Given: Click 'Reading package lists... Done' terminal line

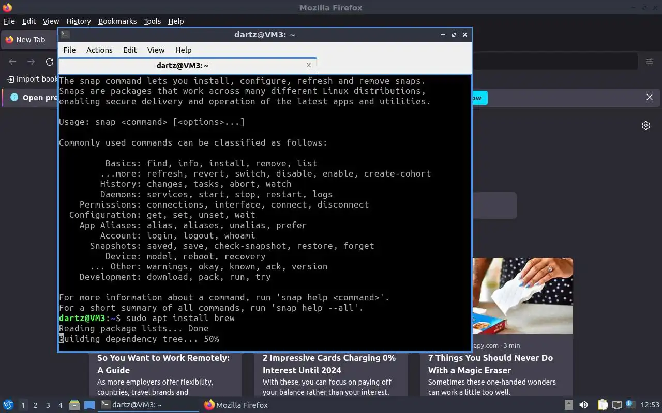Looking at the screenshot, I should 134,328.
